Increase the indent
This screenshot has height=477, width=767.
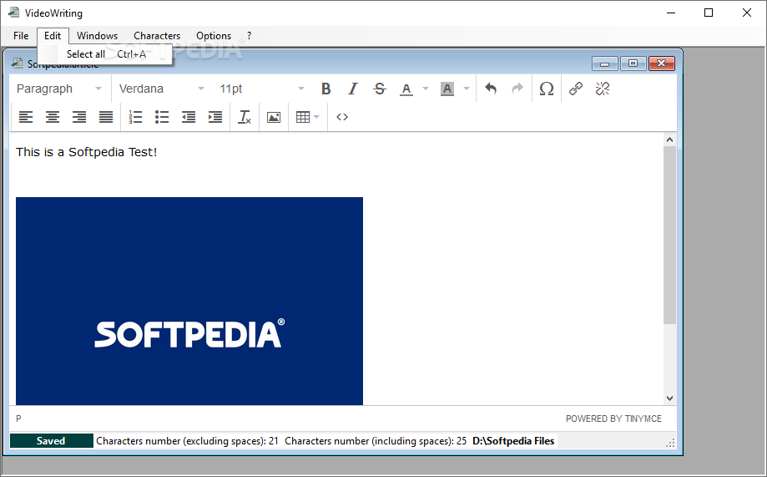215,117
